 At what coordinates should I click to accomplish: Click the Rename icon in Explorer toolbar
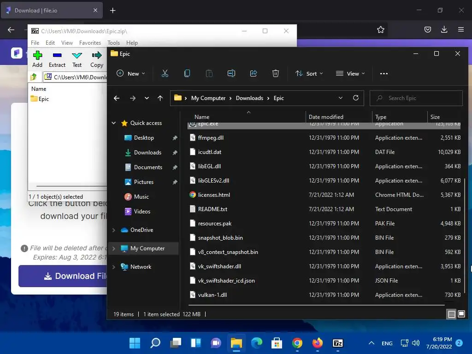coord(231,73)
